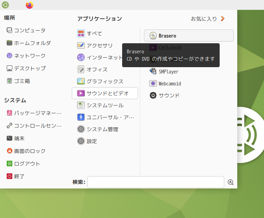264x218 pixels.
Task: Open ネットワーク place
Action: 26,56
